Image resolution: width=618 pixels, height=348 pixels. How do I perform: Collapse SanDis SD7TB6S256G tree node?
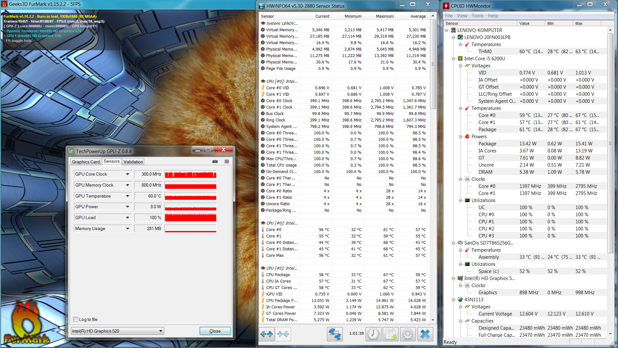(x=454, y=243)
